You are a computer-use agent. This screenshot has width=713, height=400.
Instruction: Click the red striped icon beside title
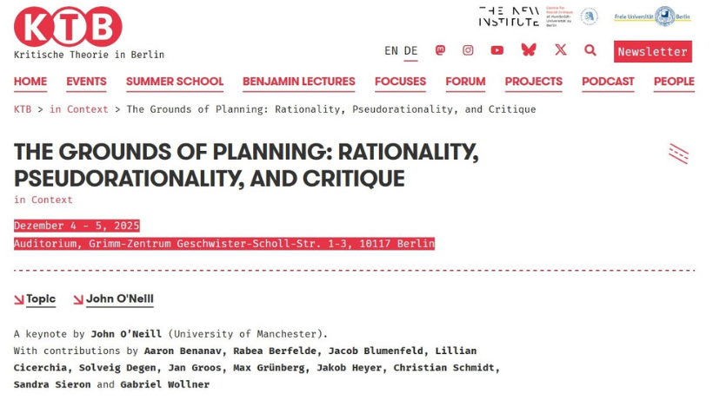[x=678, y=154]
